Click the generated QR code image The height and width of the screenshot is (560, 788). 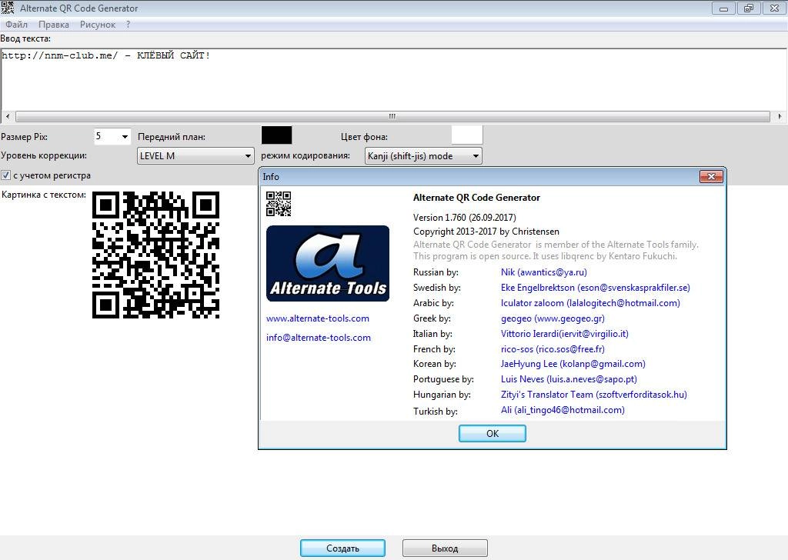(155, 255)
